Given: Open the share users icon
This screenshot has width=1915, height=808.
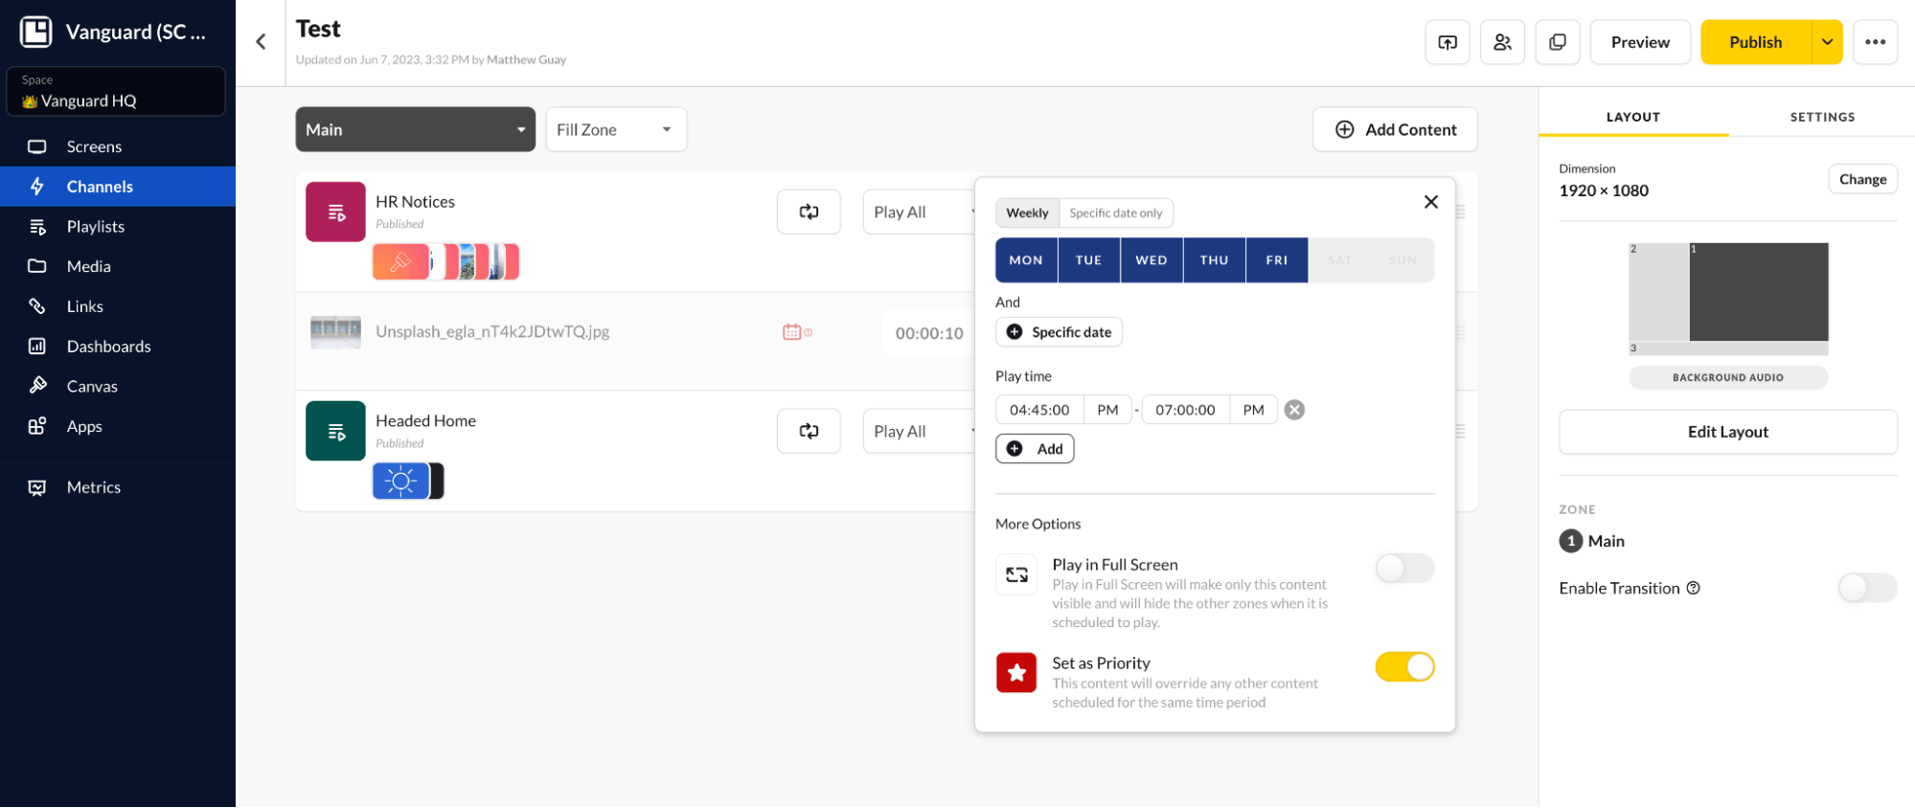Looking at the screenshot, I should pos(1502,42).
